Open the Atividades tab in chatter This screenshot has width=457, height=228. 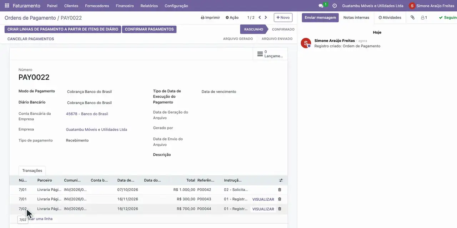[390, 17]
